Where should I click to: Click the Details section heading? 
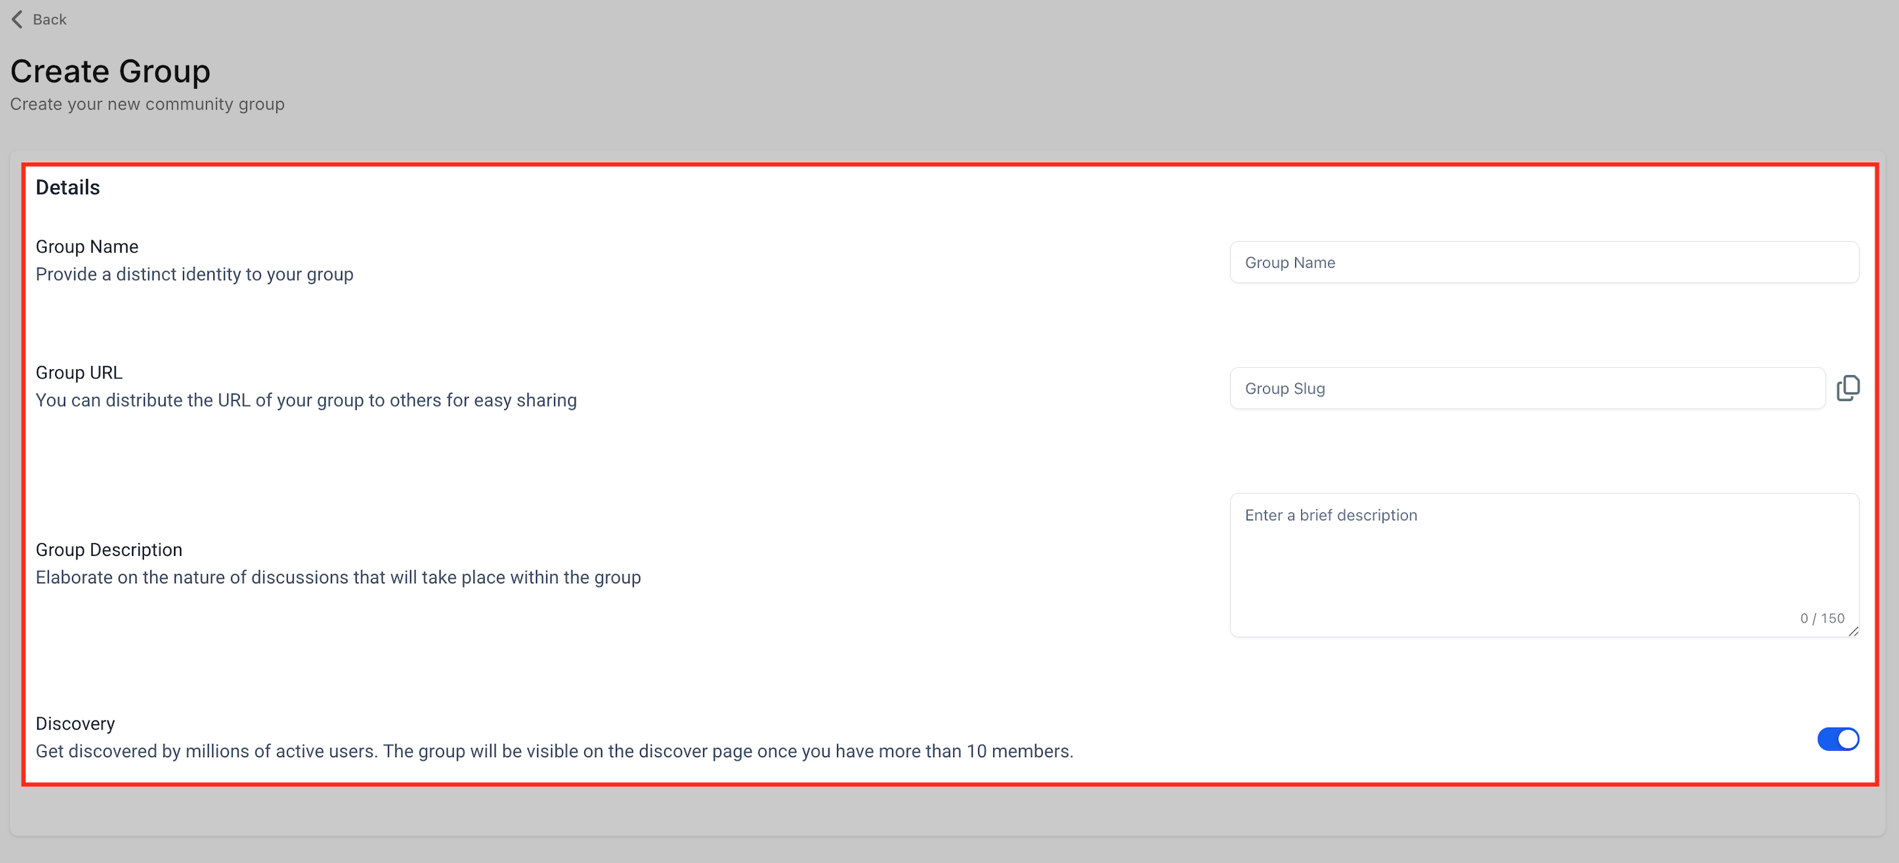coord(68,187)
